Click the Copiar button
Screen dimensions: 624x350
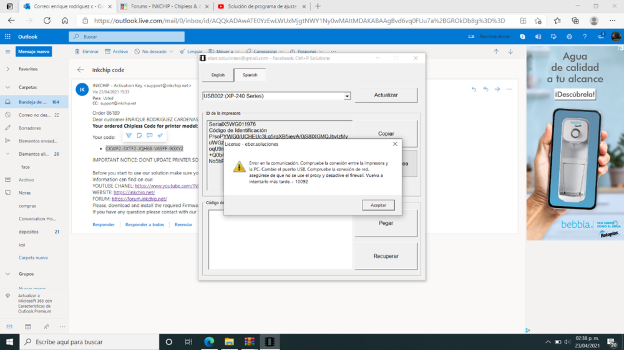386,133
